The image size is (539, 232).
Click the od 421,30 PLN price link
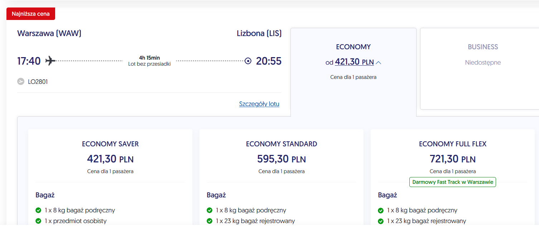pyautogui.click(x=350, y=62)
